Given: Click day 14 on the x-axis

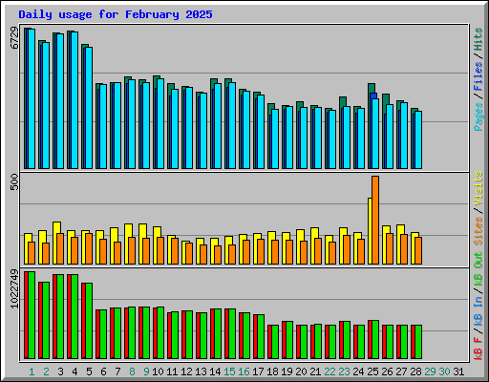Looking at the screenshot, I should 215,371.
